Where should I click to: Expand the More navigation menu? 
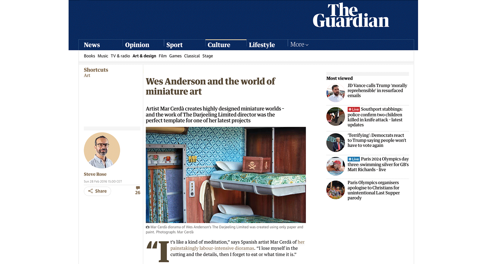point(299,45)
